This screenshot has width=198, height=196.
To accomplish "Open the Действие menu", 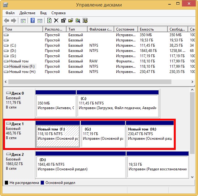I will click(x=27, y=13).
